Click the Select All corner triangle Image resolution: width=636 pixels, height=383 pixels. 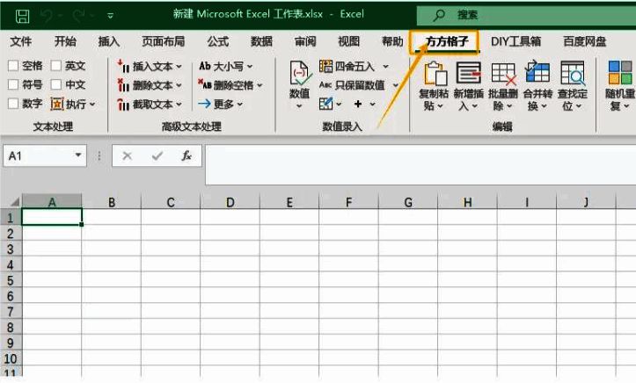pyautogui.click(x=14, y=202)
